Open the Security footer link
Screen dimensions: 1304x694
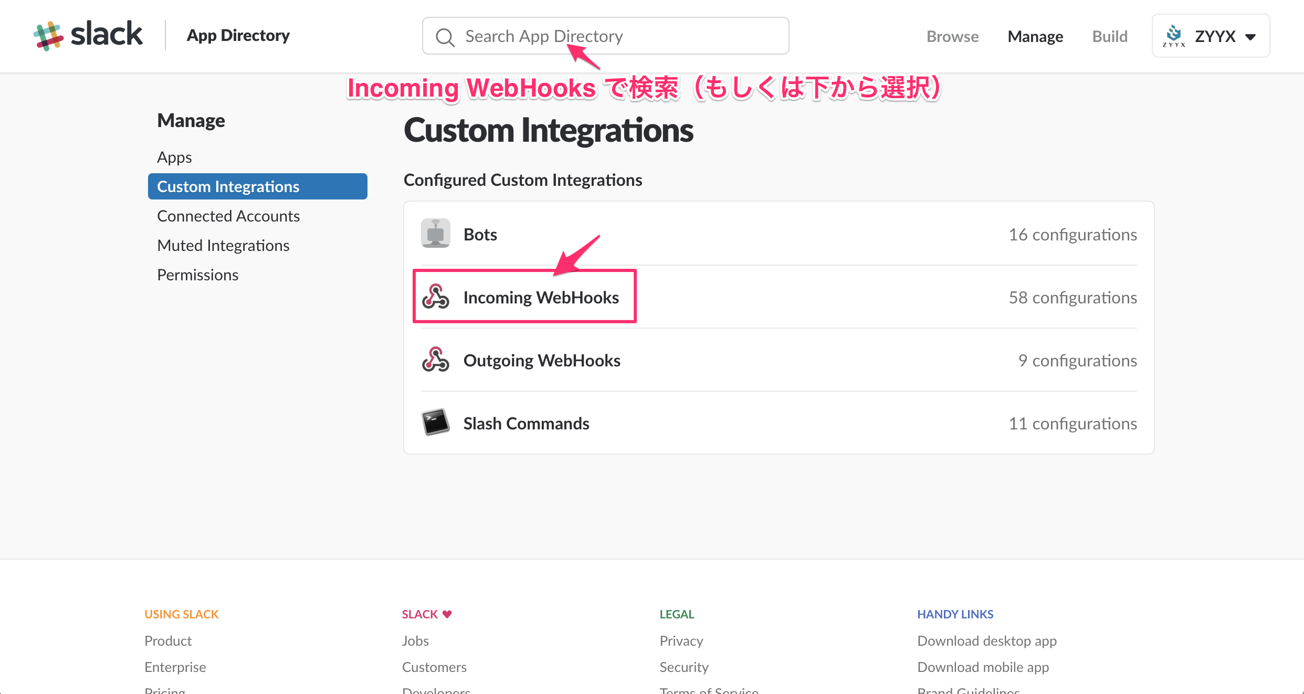coord(683,667)
